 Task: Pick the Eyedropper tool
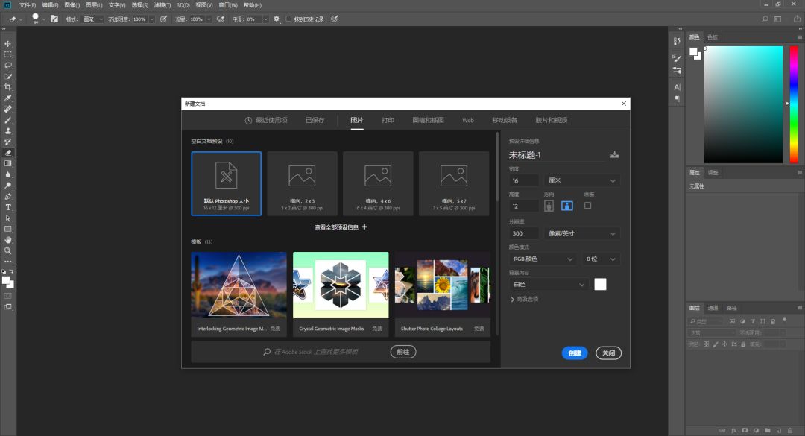click(8, 98)
